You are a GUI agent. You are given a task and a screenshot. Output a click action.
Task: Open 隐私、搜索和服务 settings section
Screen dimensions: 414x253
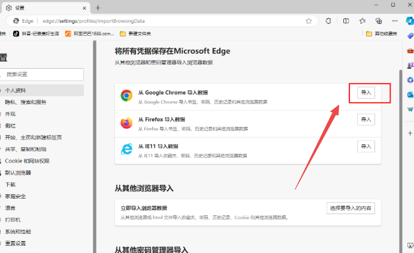coord(26,102)
